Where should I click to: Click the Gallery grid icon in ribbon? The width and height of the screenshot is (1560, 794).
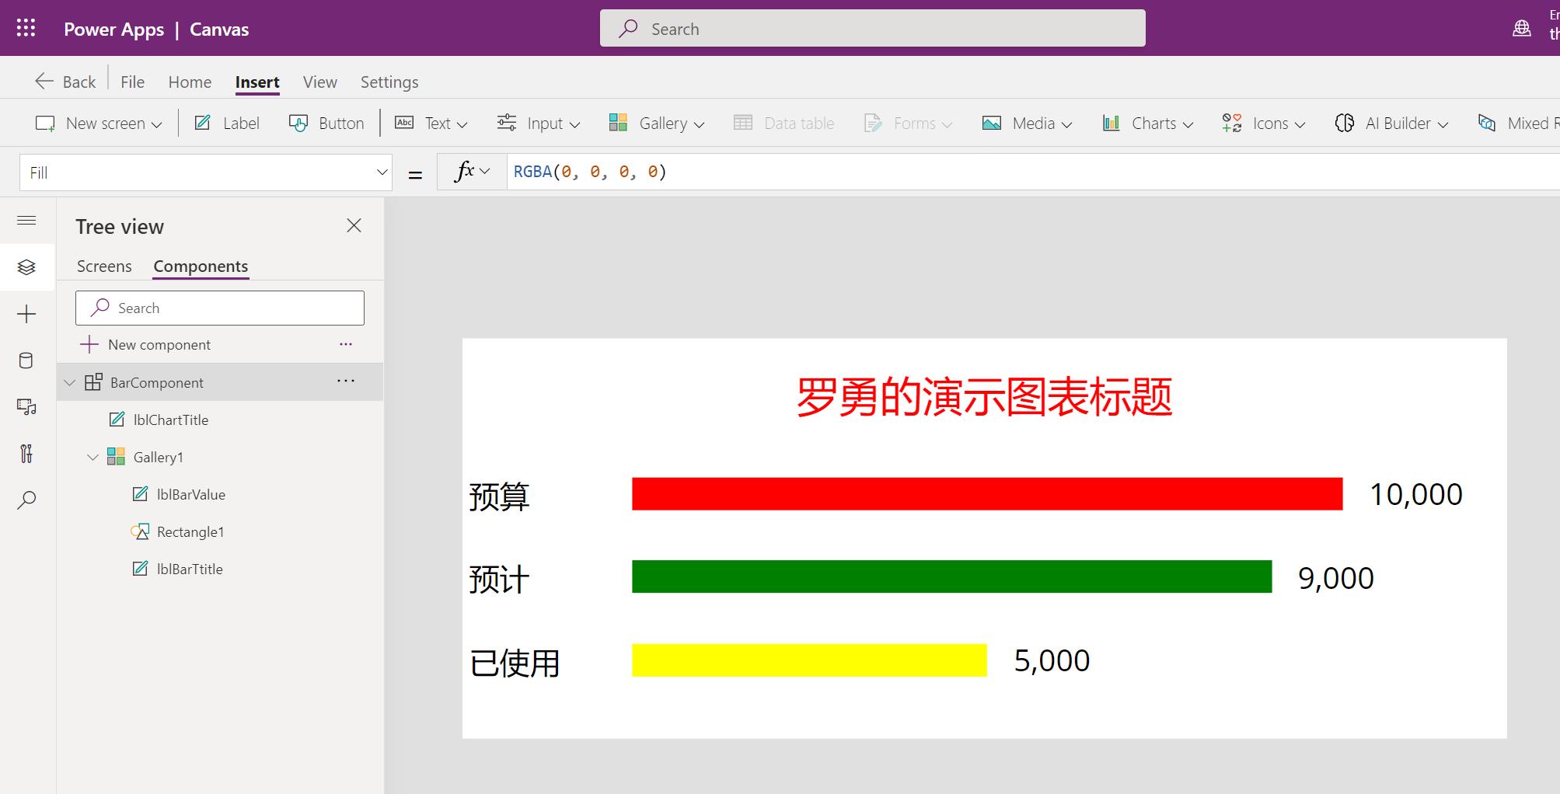618,122
